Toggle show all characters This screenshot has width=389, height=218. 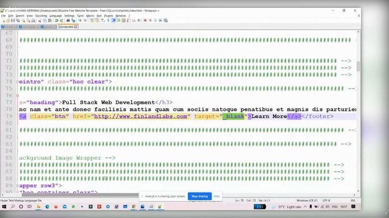pyautogui.click(x=108, y=21)
